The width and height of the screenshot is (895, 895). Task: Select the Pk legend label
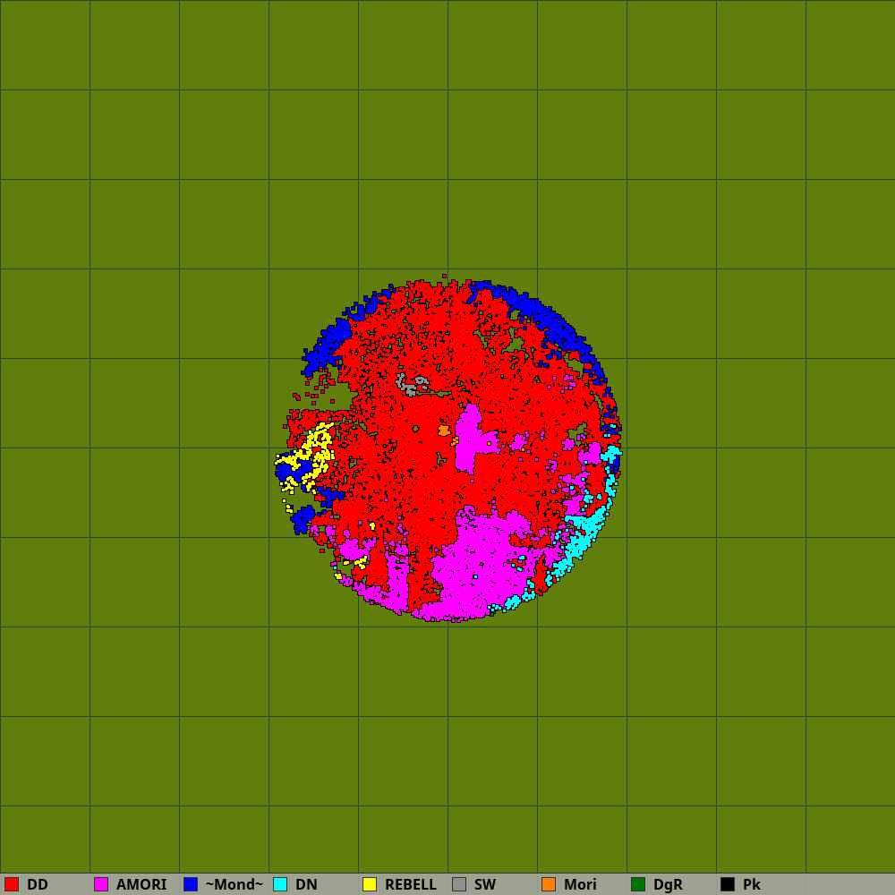tap(752, 884)
